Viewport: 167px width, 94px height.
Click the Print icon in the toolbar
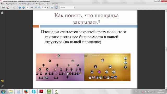(3, 8)
